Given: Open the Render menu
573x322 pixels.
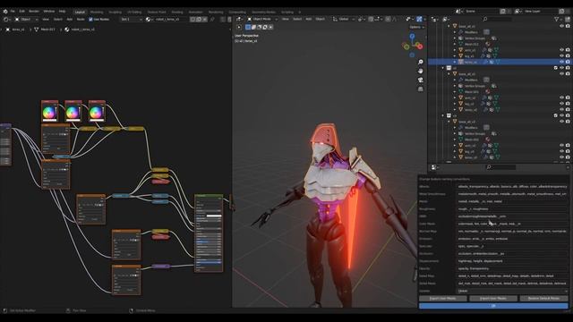Looking at the screenshot, I should [34, 12].
